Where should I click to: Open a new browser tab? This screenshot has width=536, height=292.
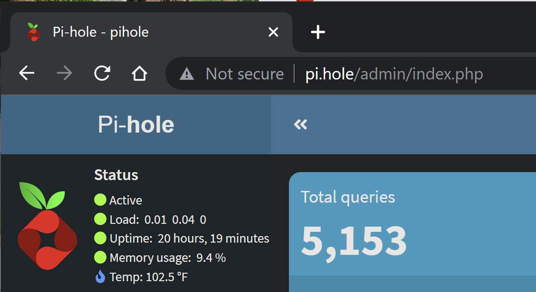318,32
